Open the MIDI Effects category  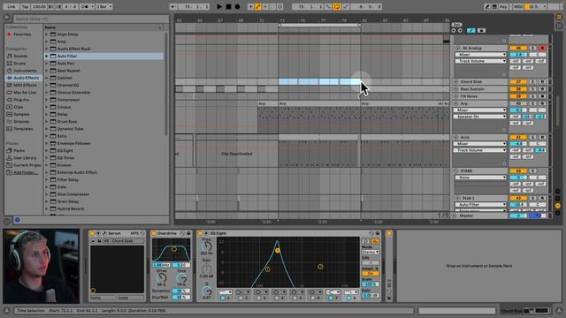pos(25,85)
